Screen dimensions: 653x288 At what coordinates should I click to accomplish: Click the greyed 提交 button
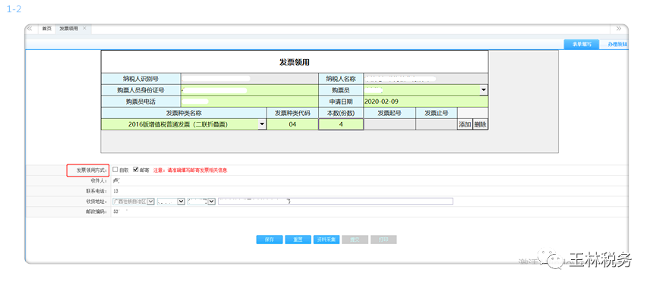pos(355,239)
